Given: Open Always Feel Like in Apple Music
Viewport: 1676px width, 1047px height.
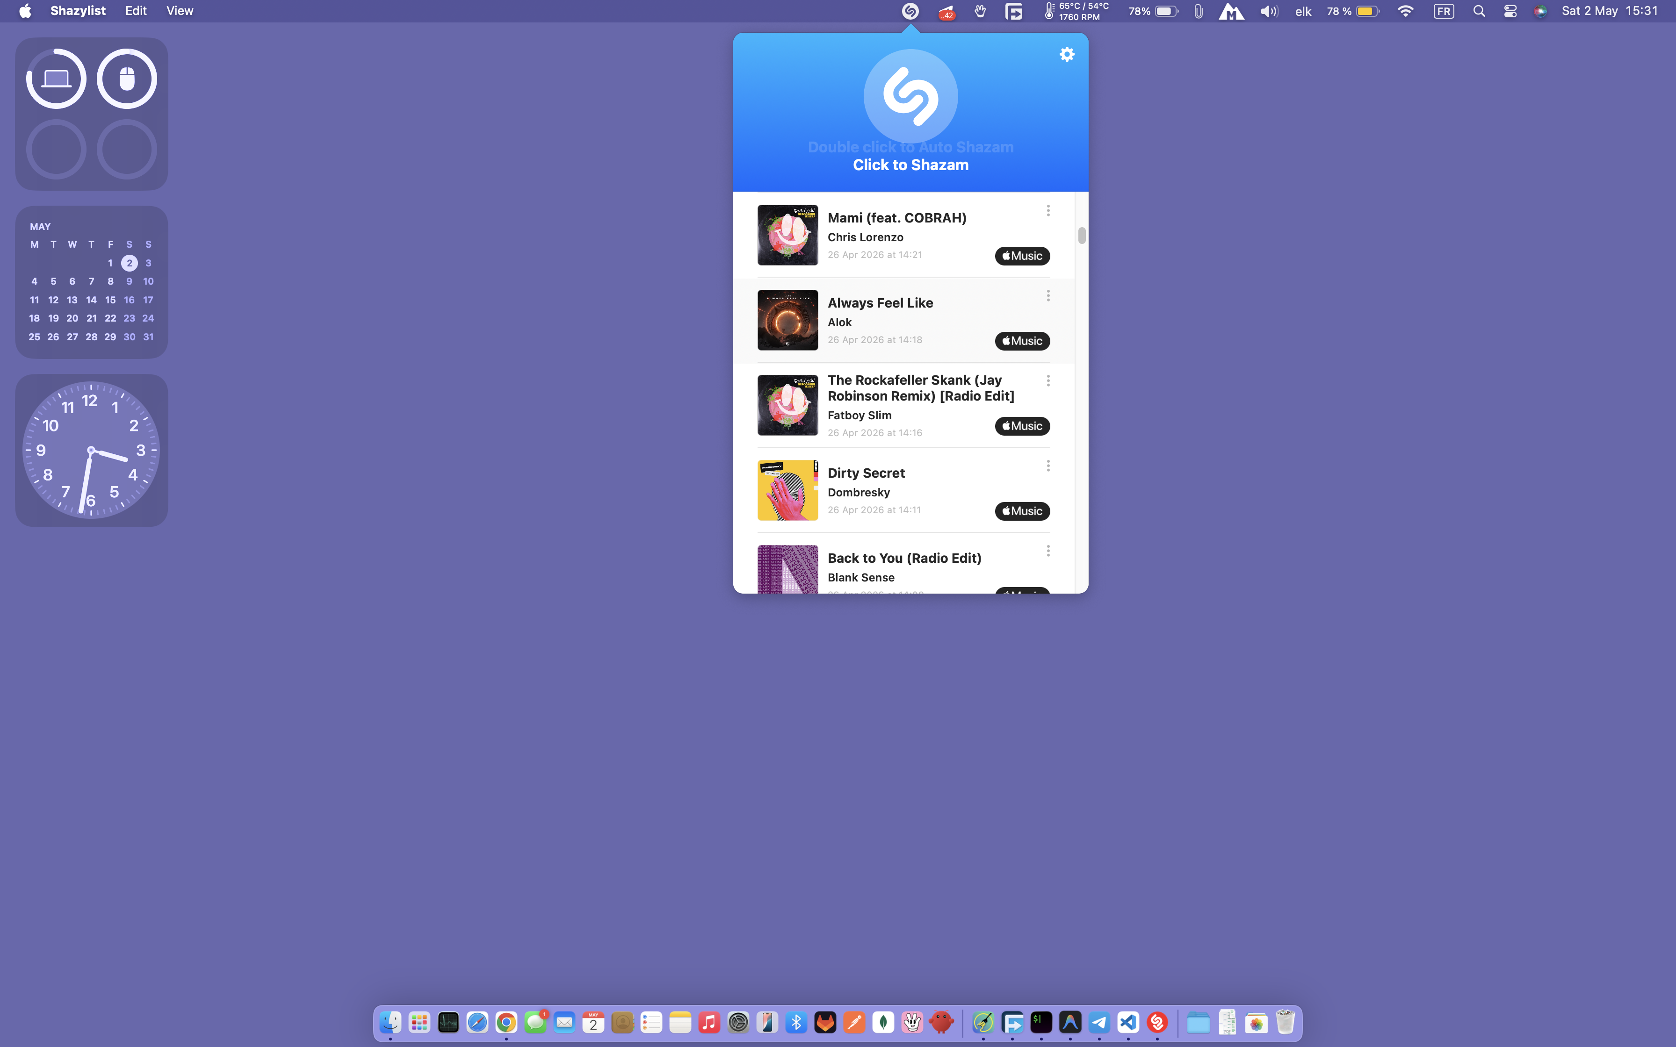Looking at the screenshot, I should tap(1022, 341).
